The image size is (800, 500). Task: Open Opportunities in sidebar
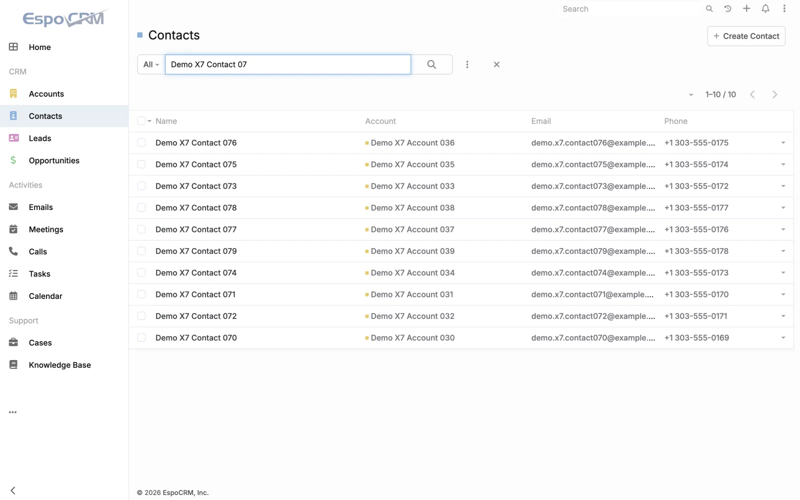54,160
